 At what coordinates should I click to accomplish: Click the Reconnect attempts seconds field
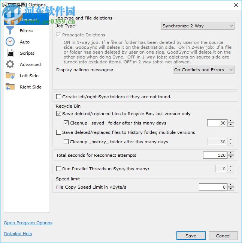pos(215,155)
